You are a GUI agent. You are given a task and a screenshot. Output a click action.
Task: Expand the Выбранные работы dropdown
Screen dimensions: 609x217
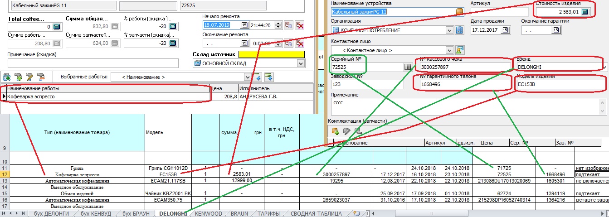(248, 77)
